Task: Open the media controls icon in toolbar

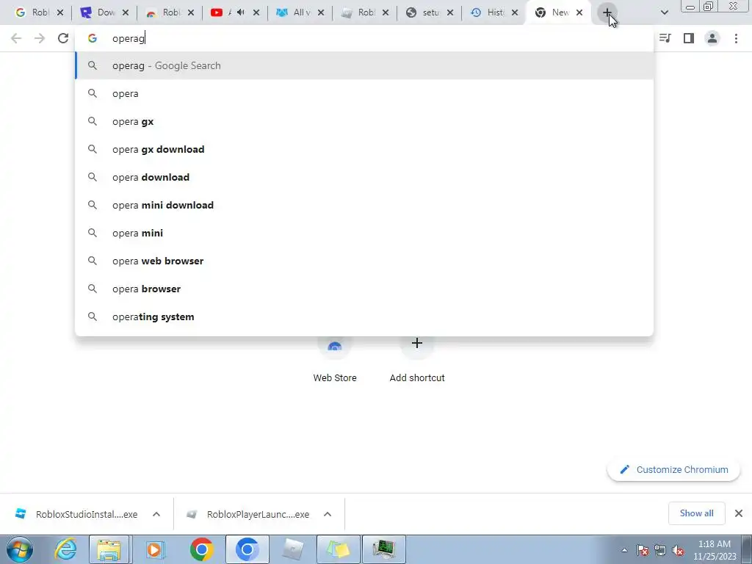Action: pos(665,38)
